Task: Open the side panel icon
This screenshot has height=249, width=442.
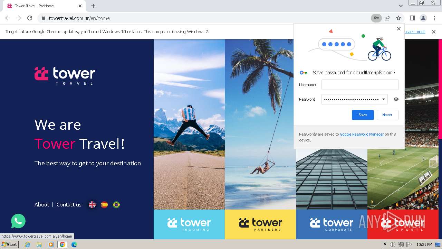Action: [x=412, y=18]
